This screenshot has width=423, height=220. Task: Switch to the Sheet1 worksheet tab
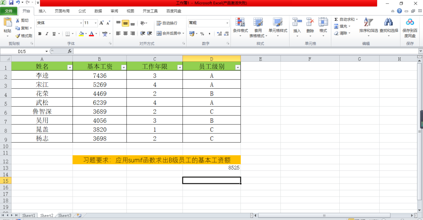(28, 215)
